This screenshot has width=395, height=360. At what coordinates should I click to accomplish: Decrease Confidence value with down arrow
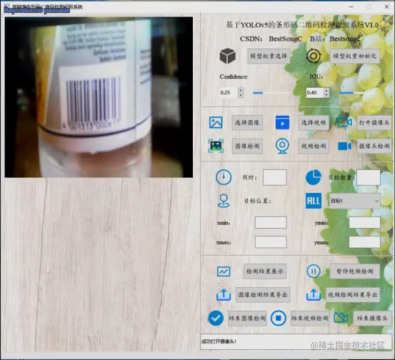coord(241,95)
